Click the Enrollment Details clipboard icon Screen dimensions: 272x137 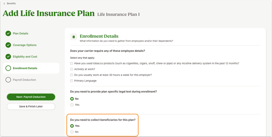74,37
